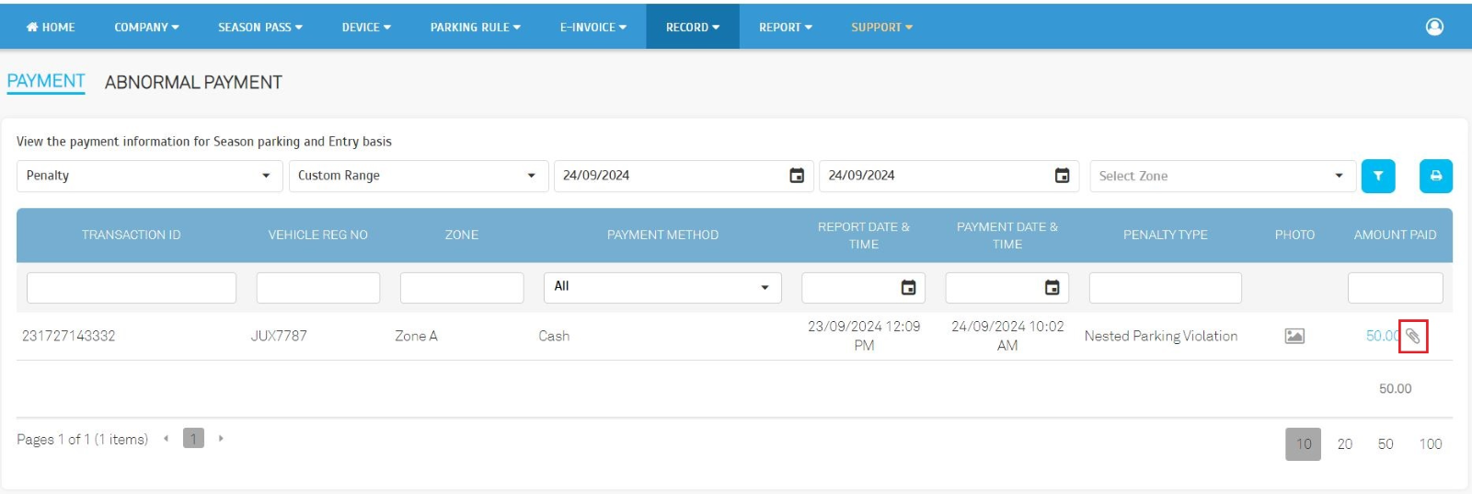Click the blue filter funnel icon
1472x494 pixels.
[x=1377, y=176]
